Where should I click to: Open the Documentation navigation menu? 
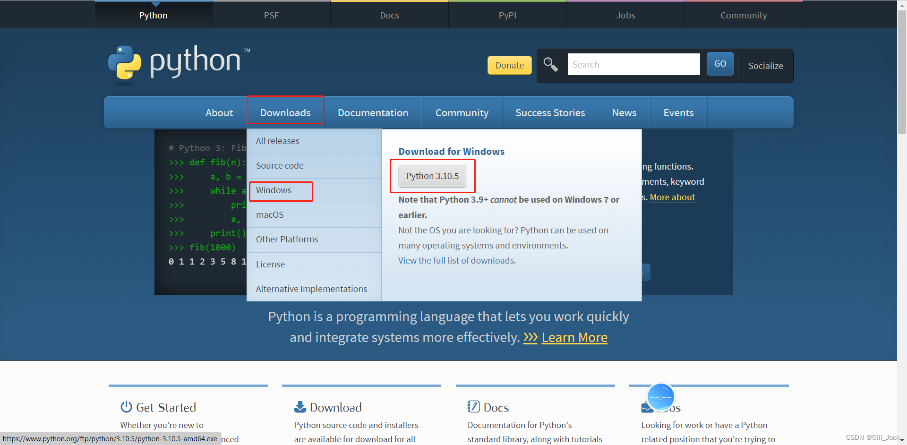tap(373, 112)
